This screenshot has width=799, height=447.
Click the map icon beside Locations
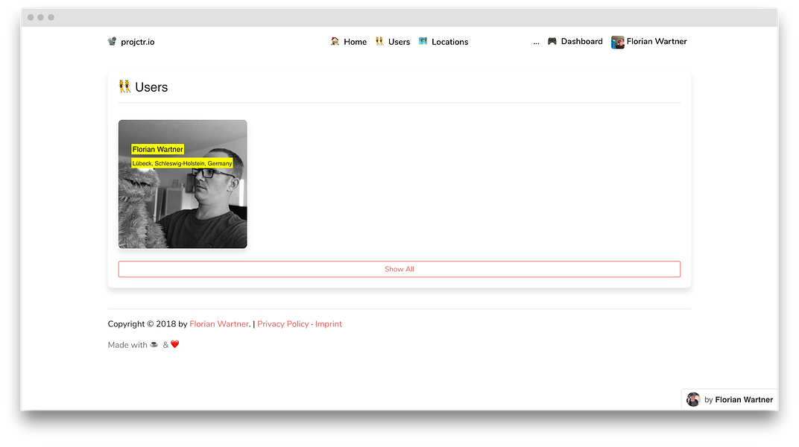pos(423,41)
